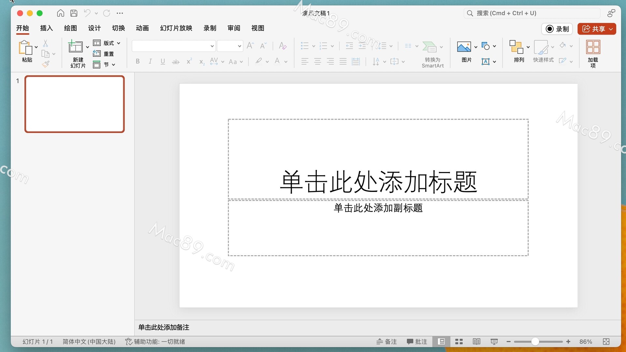Click the Paste clipboard icon

pyautogui.click(x=25, y=48)
